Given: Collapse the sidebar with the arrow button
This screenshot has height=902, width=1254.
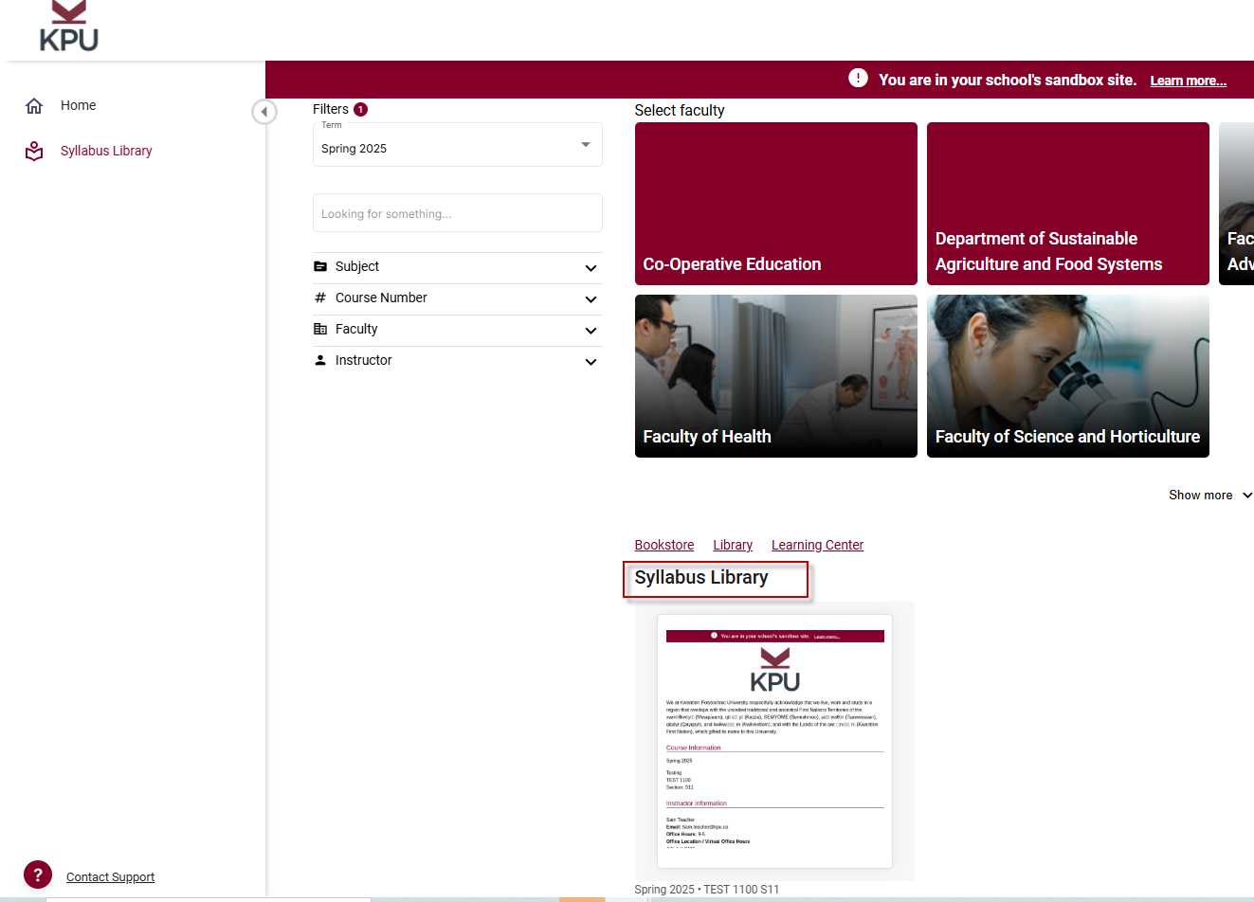Looking at the screenshot, I should tap(264, 112).
